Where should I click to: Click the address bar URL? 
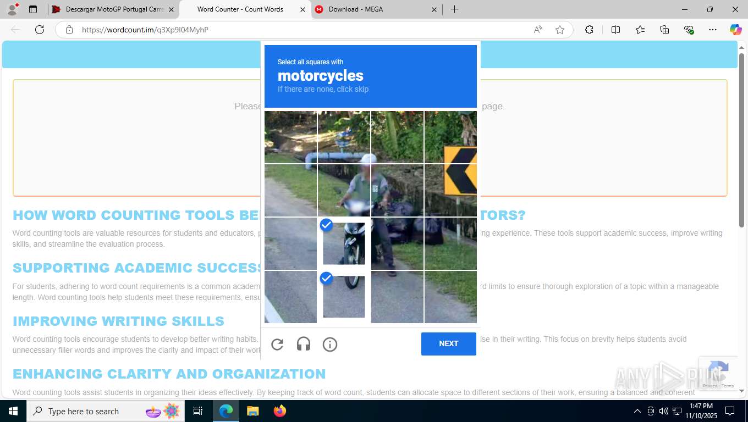tap(145, 30)
